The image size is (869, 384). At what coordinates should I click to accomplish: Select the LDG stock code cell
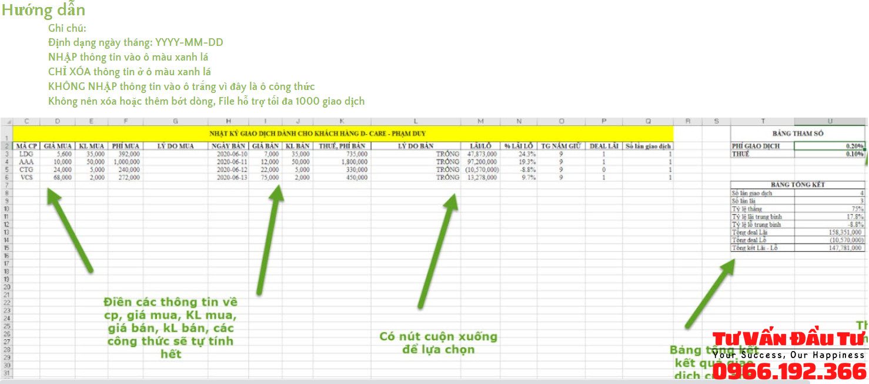(x=26, y=154)
